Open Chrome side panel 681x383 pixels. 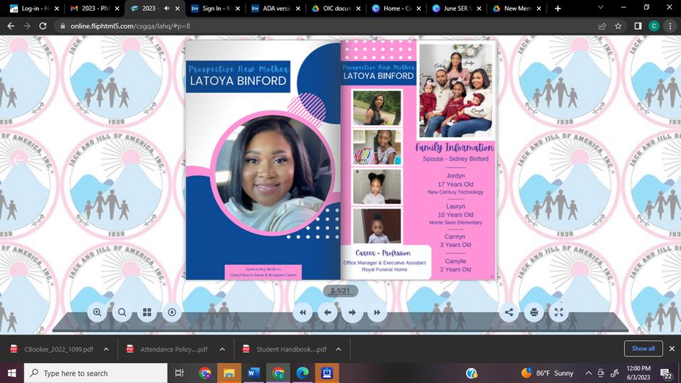(638, 26)
